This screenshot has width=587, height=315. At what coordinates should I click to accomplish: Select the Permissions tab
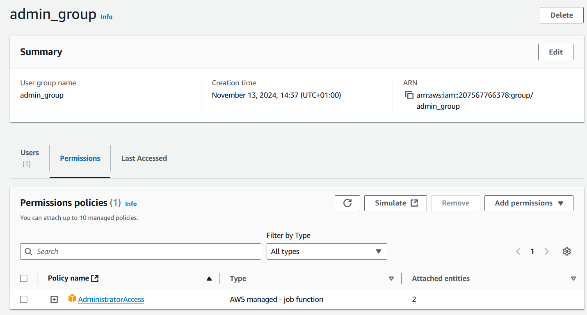tap(80, 158)
